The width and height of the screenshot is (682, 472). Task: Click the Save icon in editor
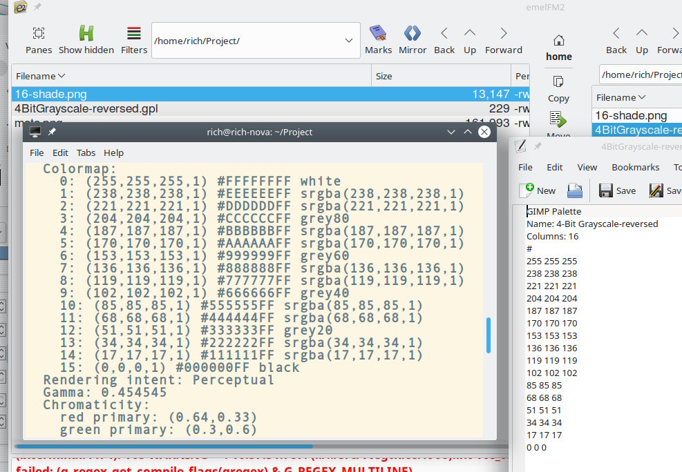605,190
